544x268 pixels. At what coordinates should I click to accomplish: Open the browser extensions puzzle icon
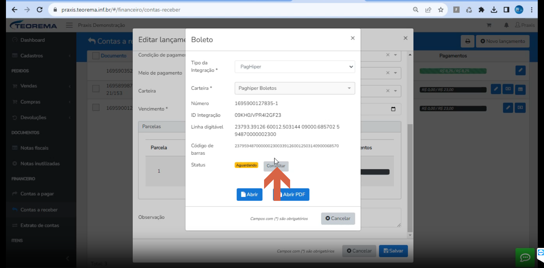(x=481, y=10)
